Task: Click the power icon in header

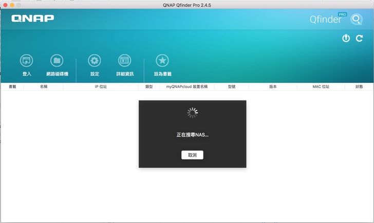Action: point(346,39)
